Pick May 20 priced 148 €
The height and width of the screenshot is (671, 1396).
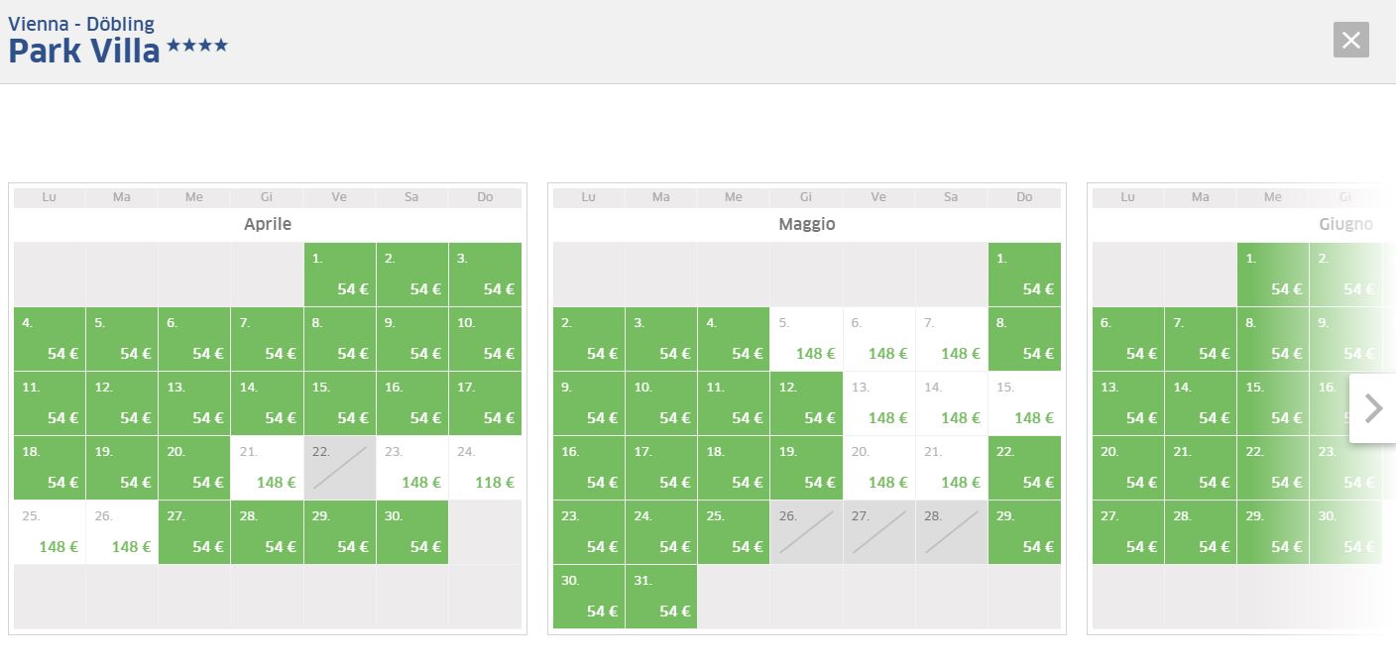tap(878, 468)
